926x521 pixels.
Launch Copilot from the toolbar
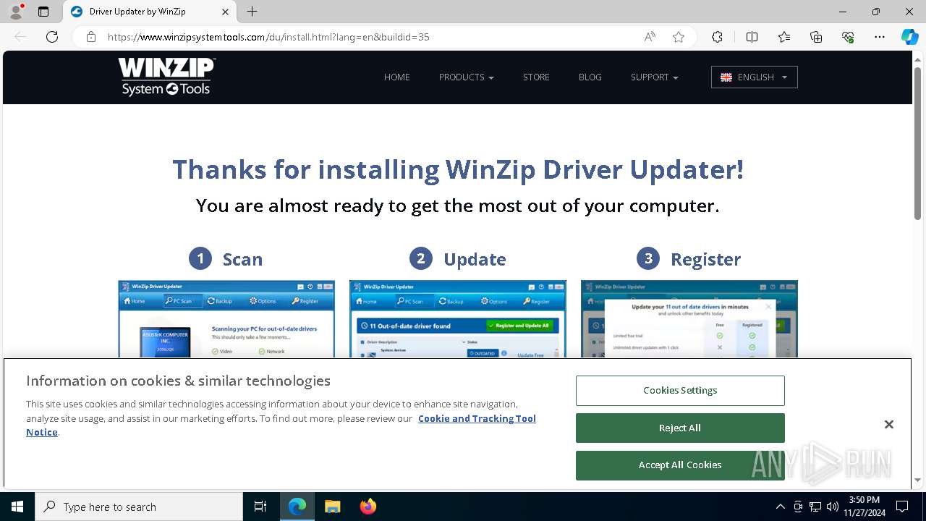click(909, 37)
